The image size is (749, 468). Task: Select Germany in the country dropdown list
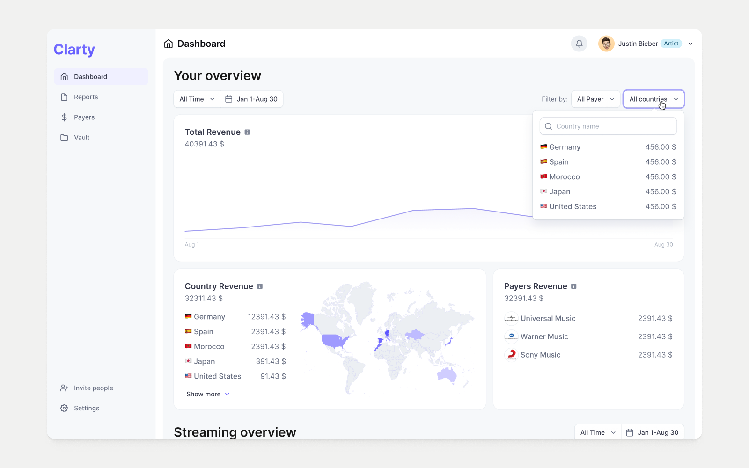[x=608, y=147]
